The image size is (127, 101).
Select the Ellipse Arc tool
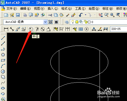3,94
